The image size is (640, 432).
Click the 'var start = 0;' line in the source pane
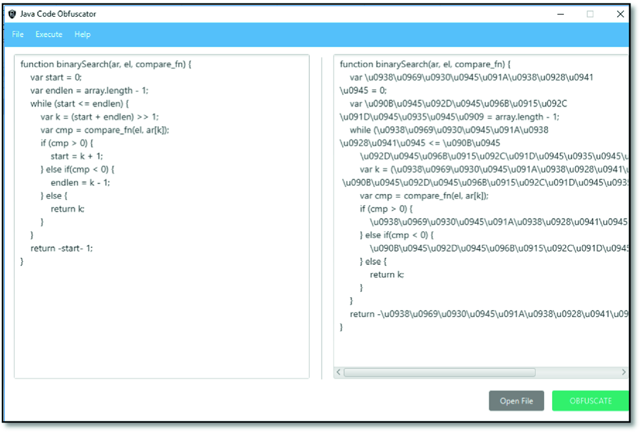(56, 77)
